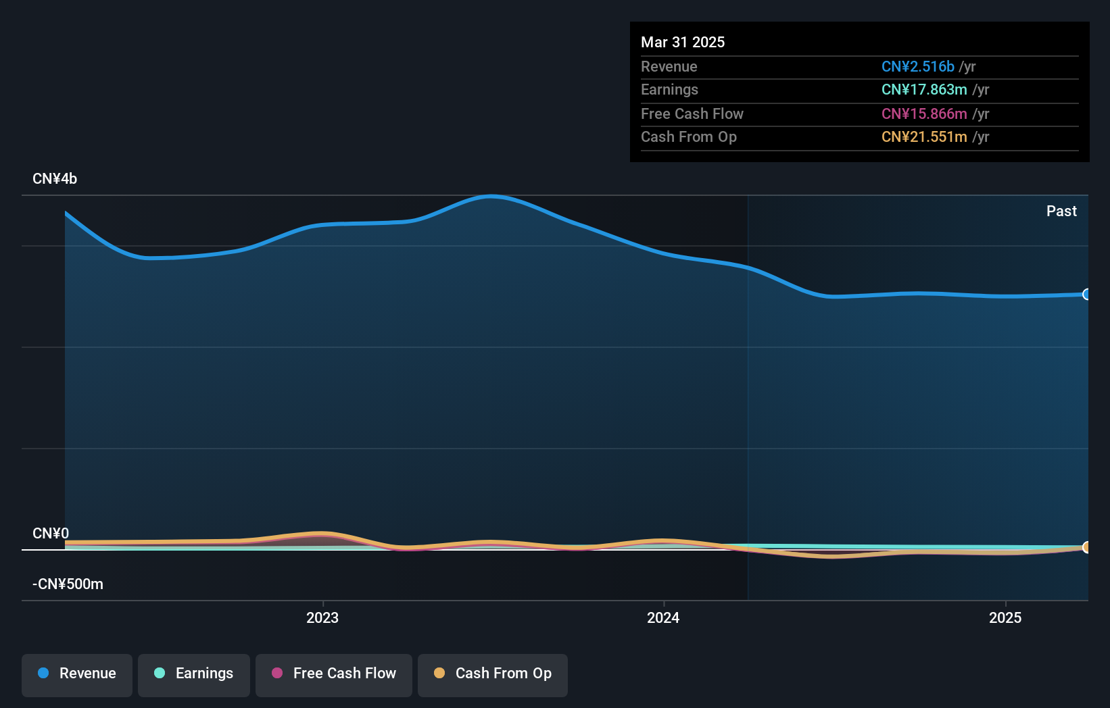Click the -CN¥500m y-axis label
This screenshot has height=708, width=1110.
pyautogui.click(x=68, y=584)
